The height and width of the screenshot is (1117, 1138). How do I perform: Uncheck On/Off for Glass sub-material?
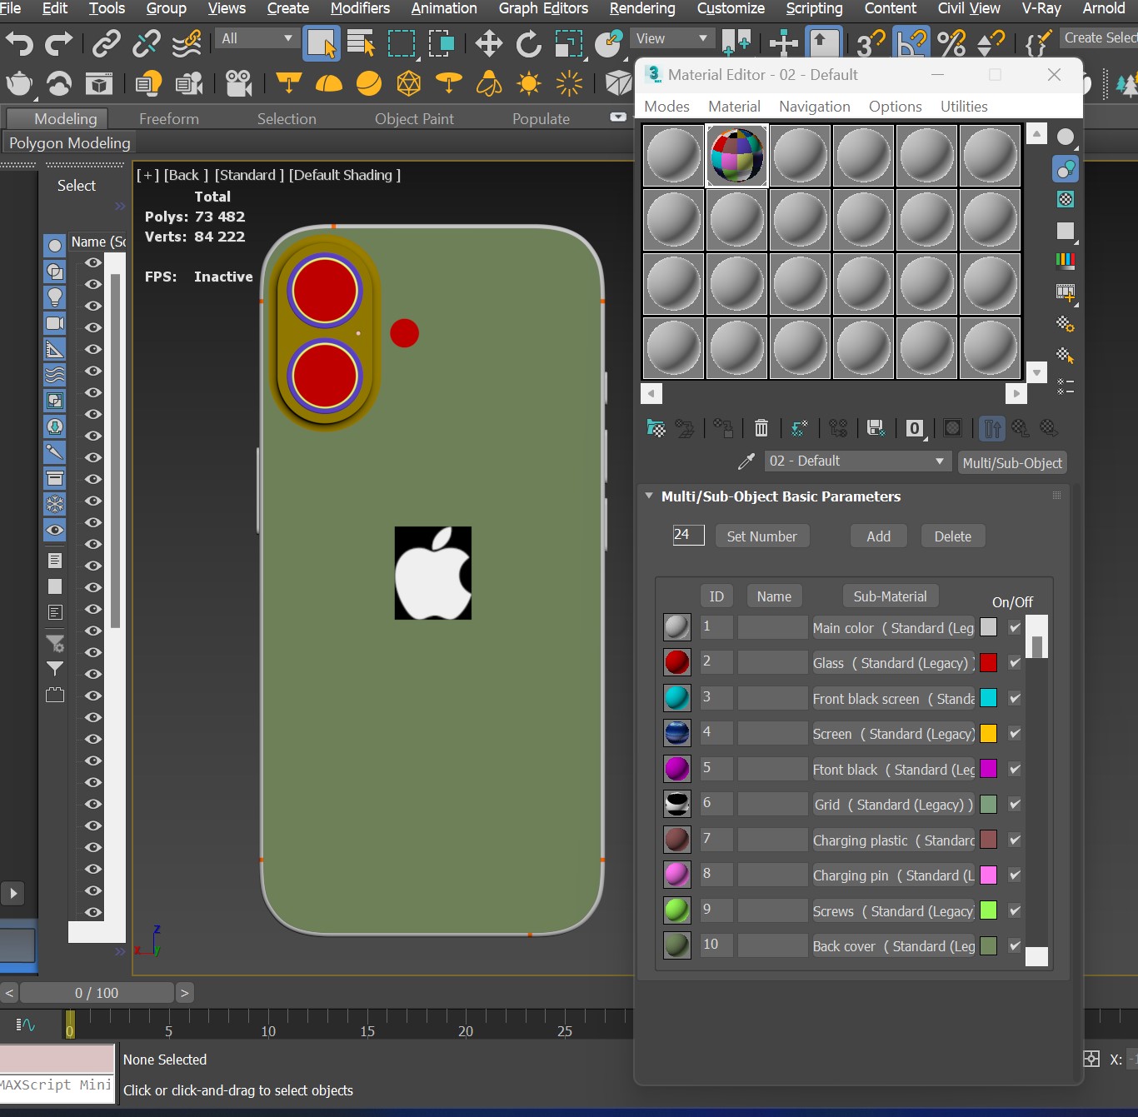[x=1014, y=663]
